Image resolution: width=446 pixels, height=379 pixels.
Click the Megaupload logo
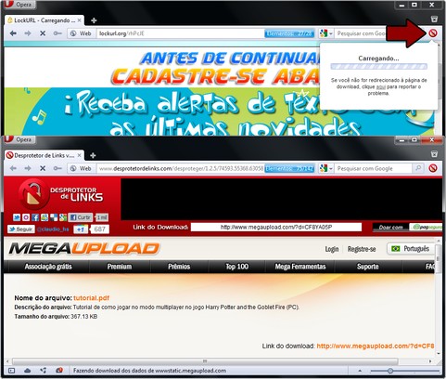coord(84,249)
